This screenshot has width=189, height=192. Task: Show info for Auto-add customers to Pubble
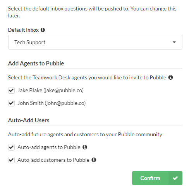point(94,160)
